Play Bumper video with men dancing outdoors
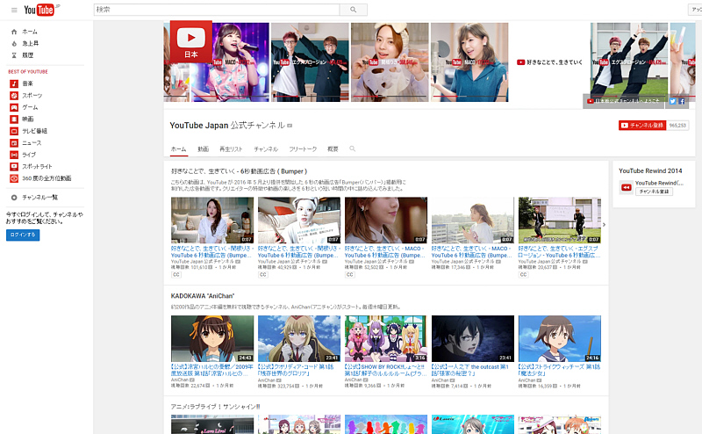Viewport: 702px width, 434px height. coord(560,221)
